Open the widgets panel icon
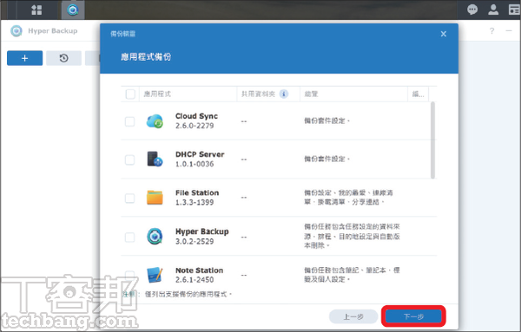The height and width of the screenshot is (332, 521). coord(514,10)
